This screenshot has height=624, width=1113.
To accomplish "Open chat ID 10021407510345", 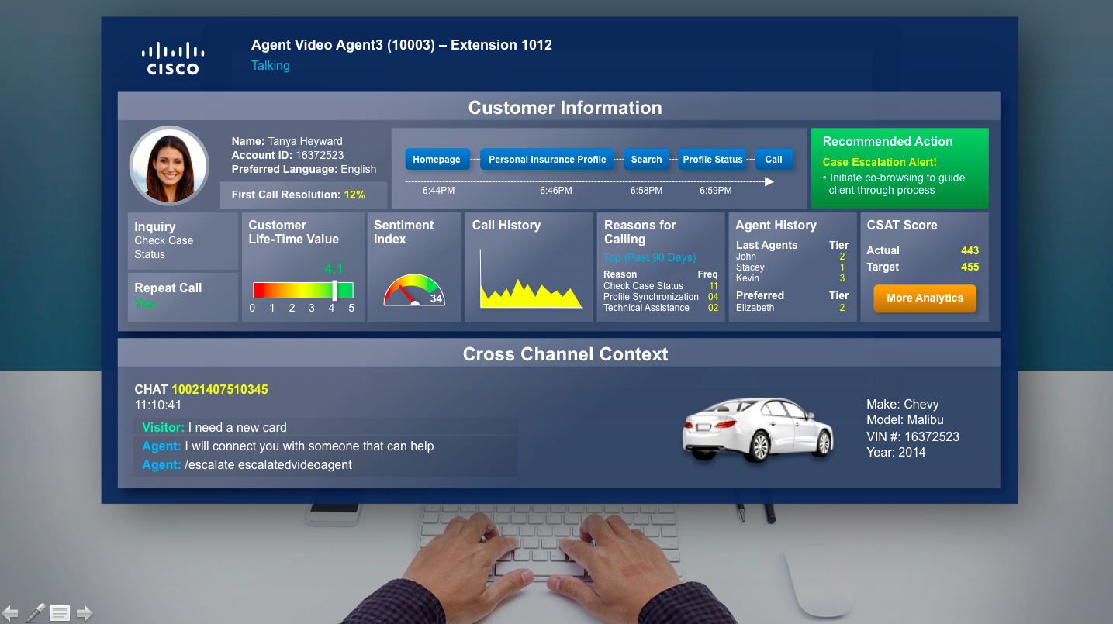I will (219, 389).
